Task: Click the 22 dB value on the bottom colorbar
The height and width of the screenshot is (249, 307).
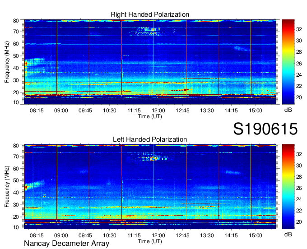Action: point(299,211)
